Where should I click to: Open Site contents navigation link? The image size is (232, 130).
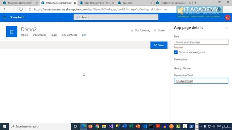click(x=70, y=35)
